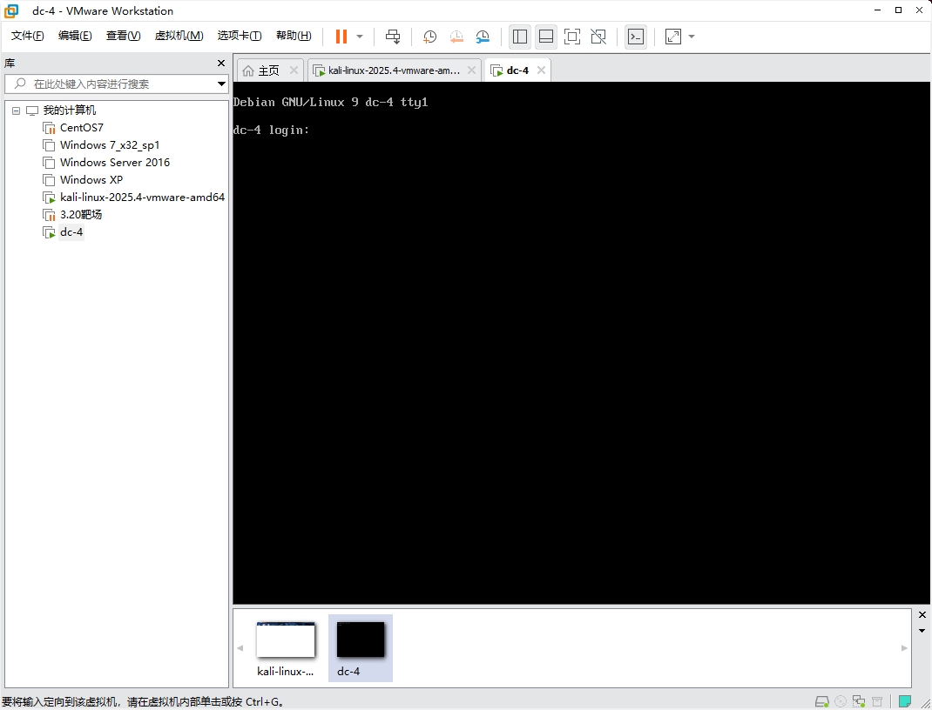Screen dimensions: 932x710
Task: Open the 帮助(H) menu
Action: coord(294,36)
